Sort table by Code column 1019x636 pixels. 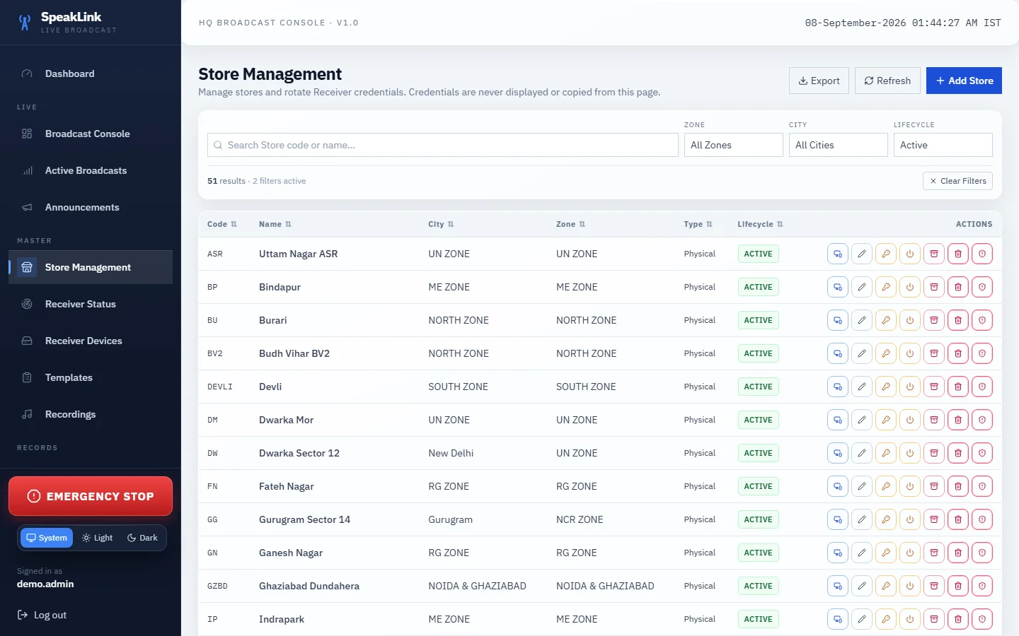pos(222,224)
